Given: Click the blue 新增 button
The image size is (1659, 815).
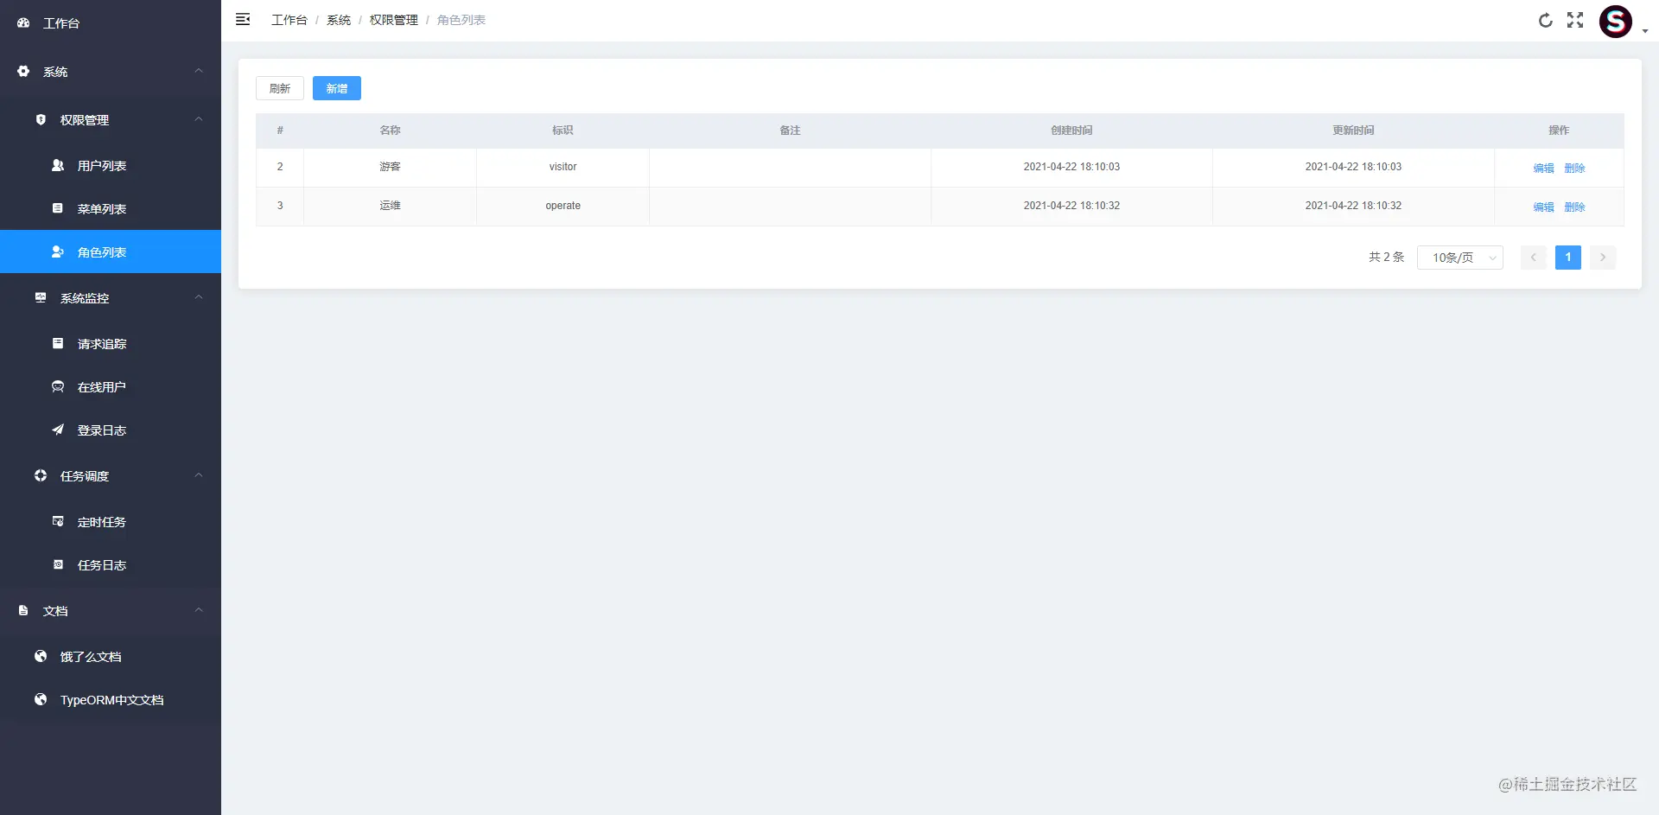Looking at the screenshot, I should (x=337, y=88).
